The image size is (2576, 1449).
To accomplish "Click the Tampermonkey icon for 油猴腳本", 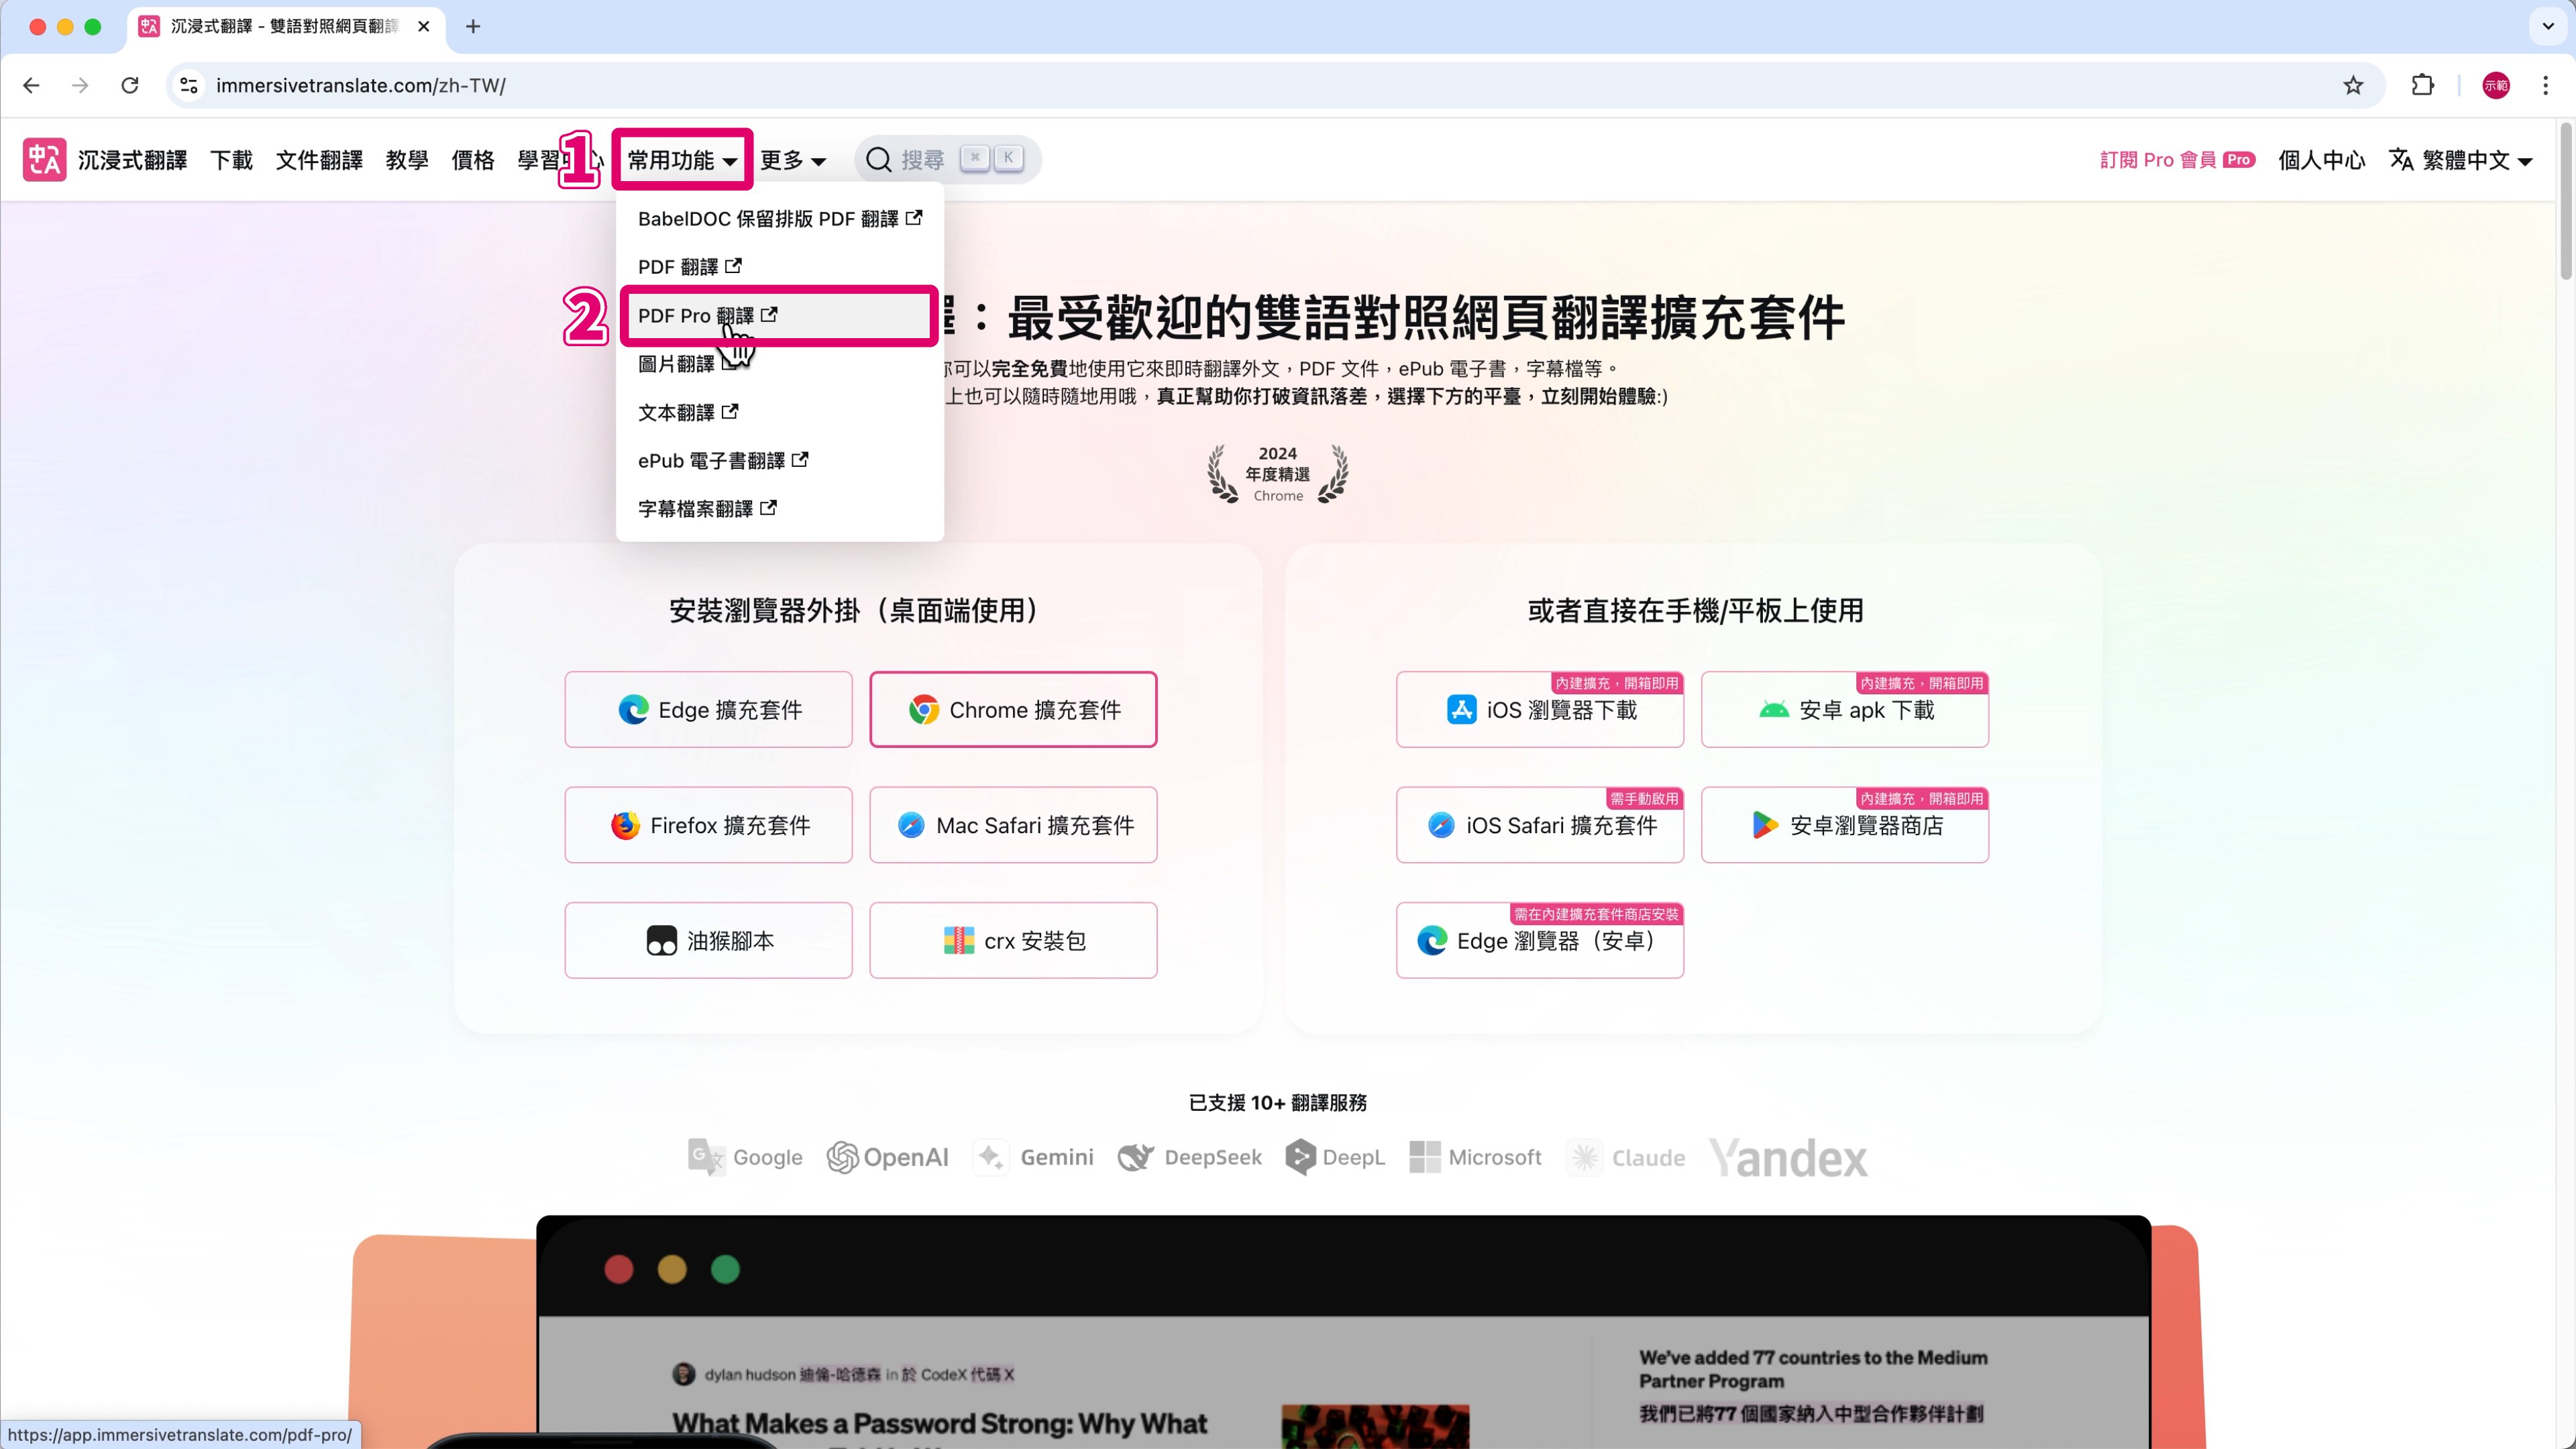I will (x=662, y=941).
